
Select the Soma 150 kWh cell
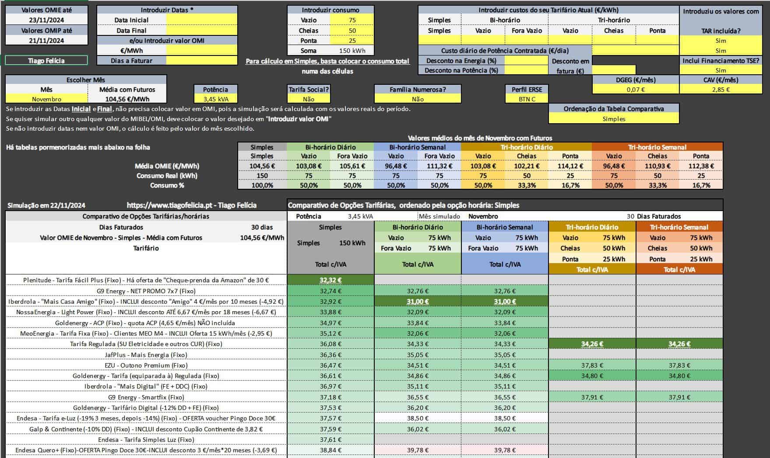coord(352,50)
